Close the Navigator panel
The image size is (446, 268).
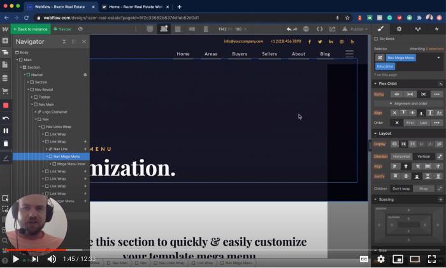coord(83,41)
